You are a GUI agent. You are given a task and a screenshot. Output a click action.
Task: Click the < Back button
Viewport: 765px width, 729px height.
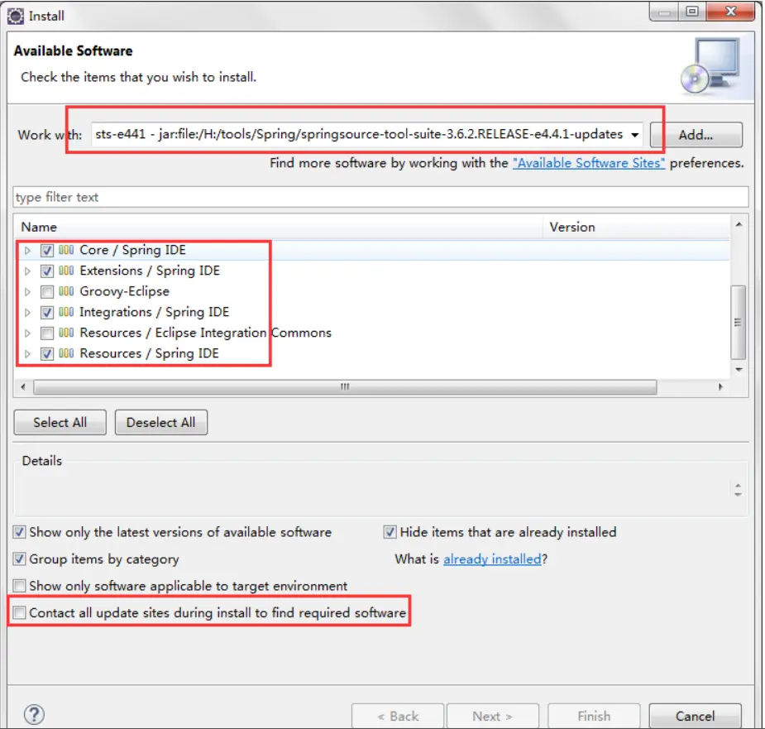(x=398, y=716)
